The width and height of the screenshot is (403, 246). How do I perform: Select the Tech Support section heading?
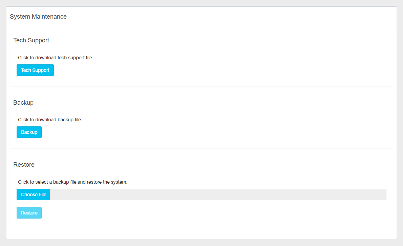pos(31,40)
